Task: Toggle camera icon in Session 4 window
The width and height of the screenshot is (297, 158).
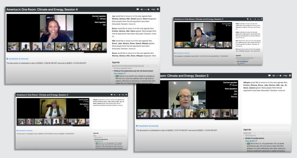Action: click(x=138, y=9)
